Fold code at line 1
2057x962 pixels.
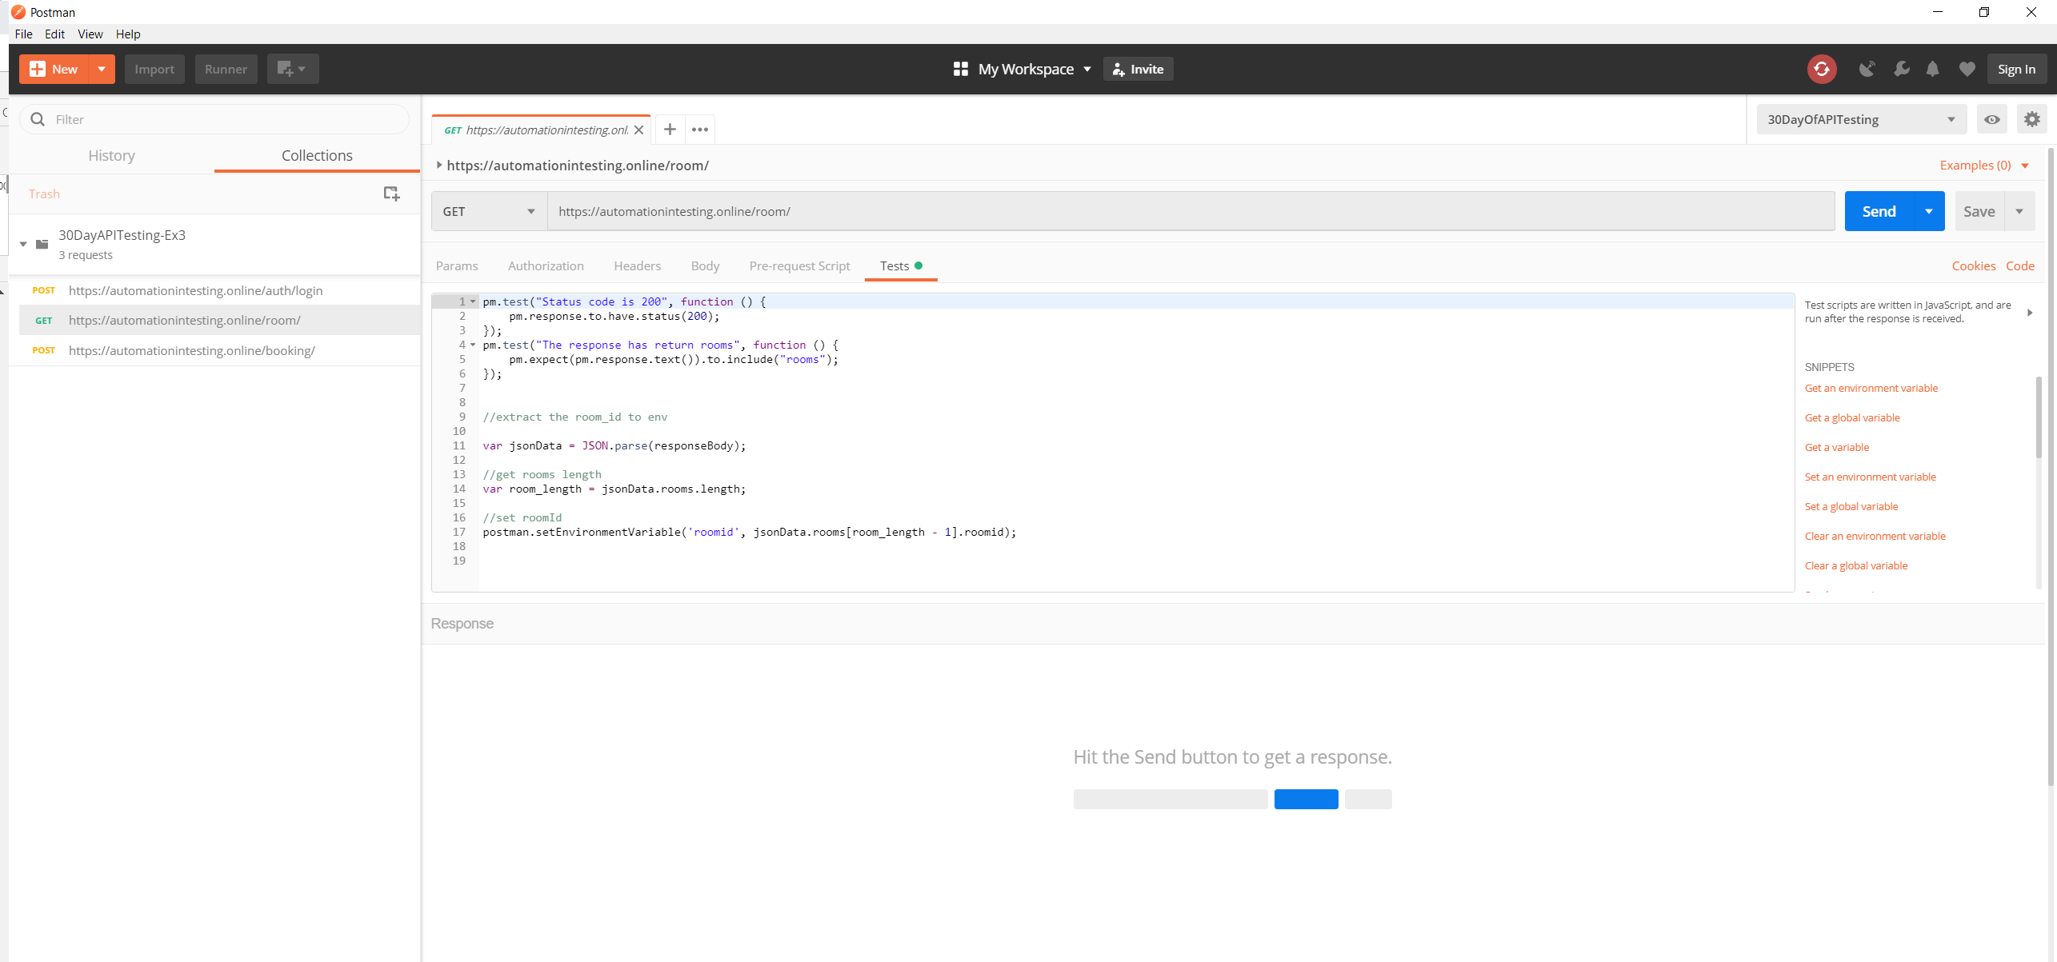point(473,301)
